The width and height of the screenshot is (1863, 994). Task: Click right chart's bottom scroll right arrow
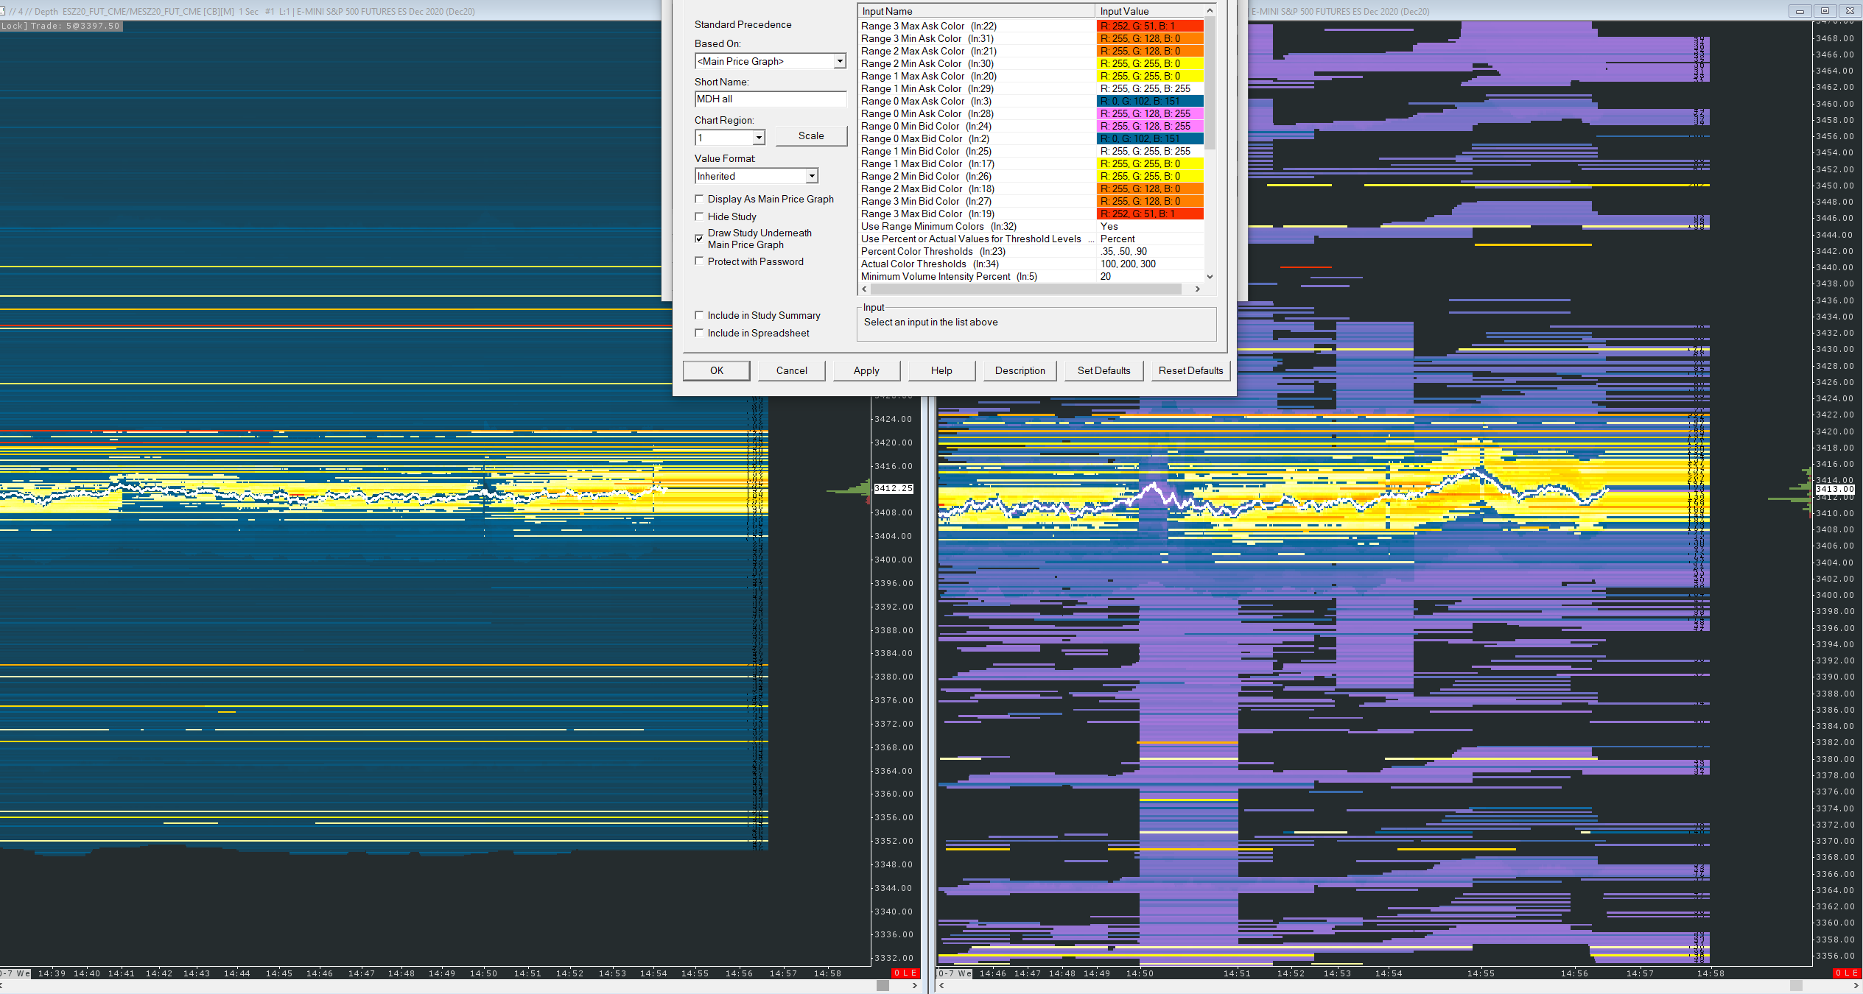tap(1856, 985)
